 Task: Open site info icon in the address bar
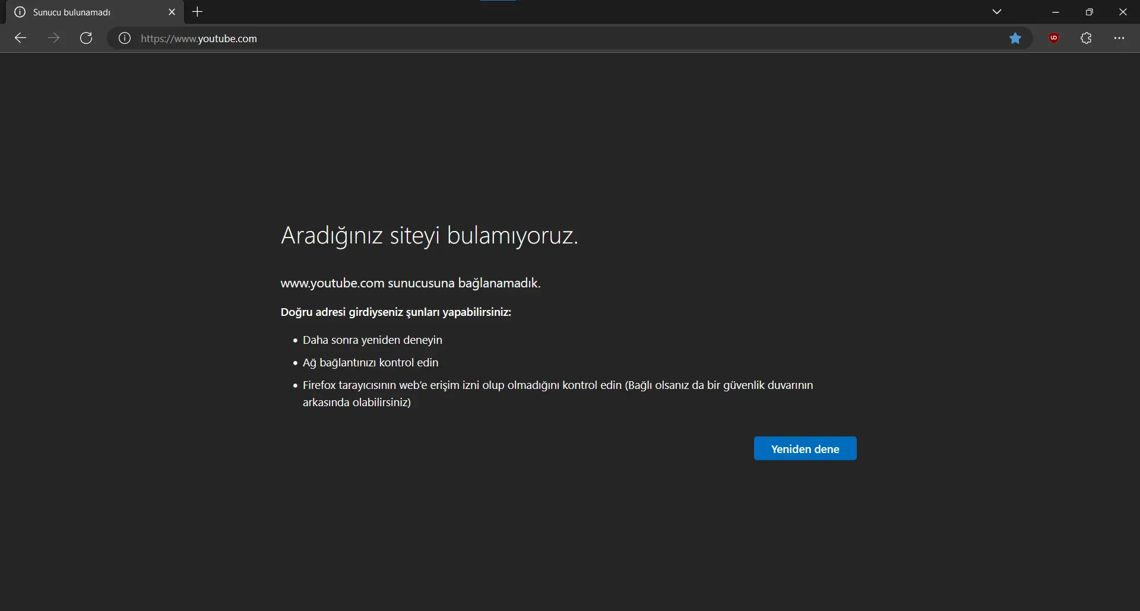click(x=125, y=39)
